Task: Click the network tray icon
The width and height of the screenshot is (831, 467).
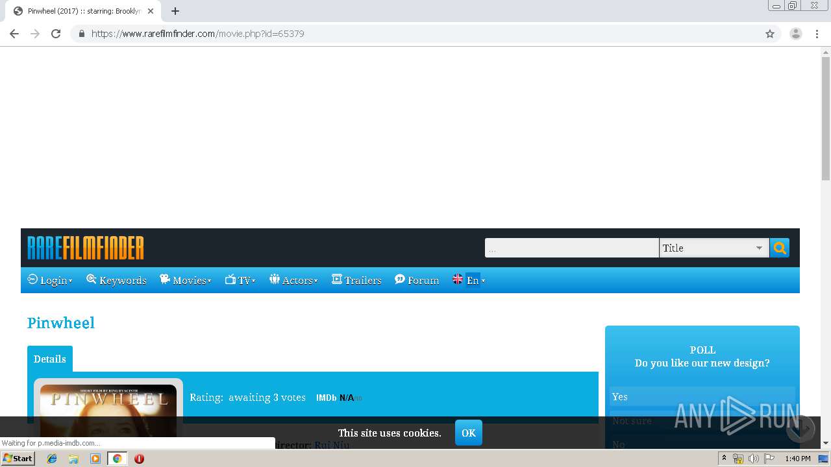Action: 738,459
